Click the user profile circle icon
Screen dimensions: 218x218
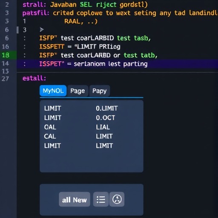click(117, 199)
